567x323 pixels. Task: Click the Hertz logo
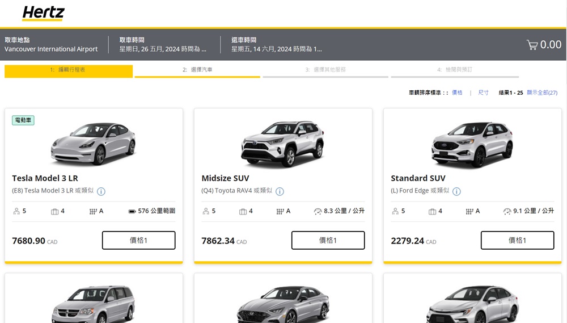point(43,13)
